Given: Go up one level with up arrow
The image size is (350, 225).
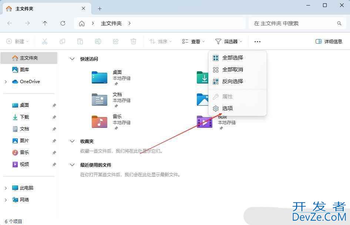Looking at the screenshot, I should click(x=45, y=23).
